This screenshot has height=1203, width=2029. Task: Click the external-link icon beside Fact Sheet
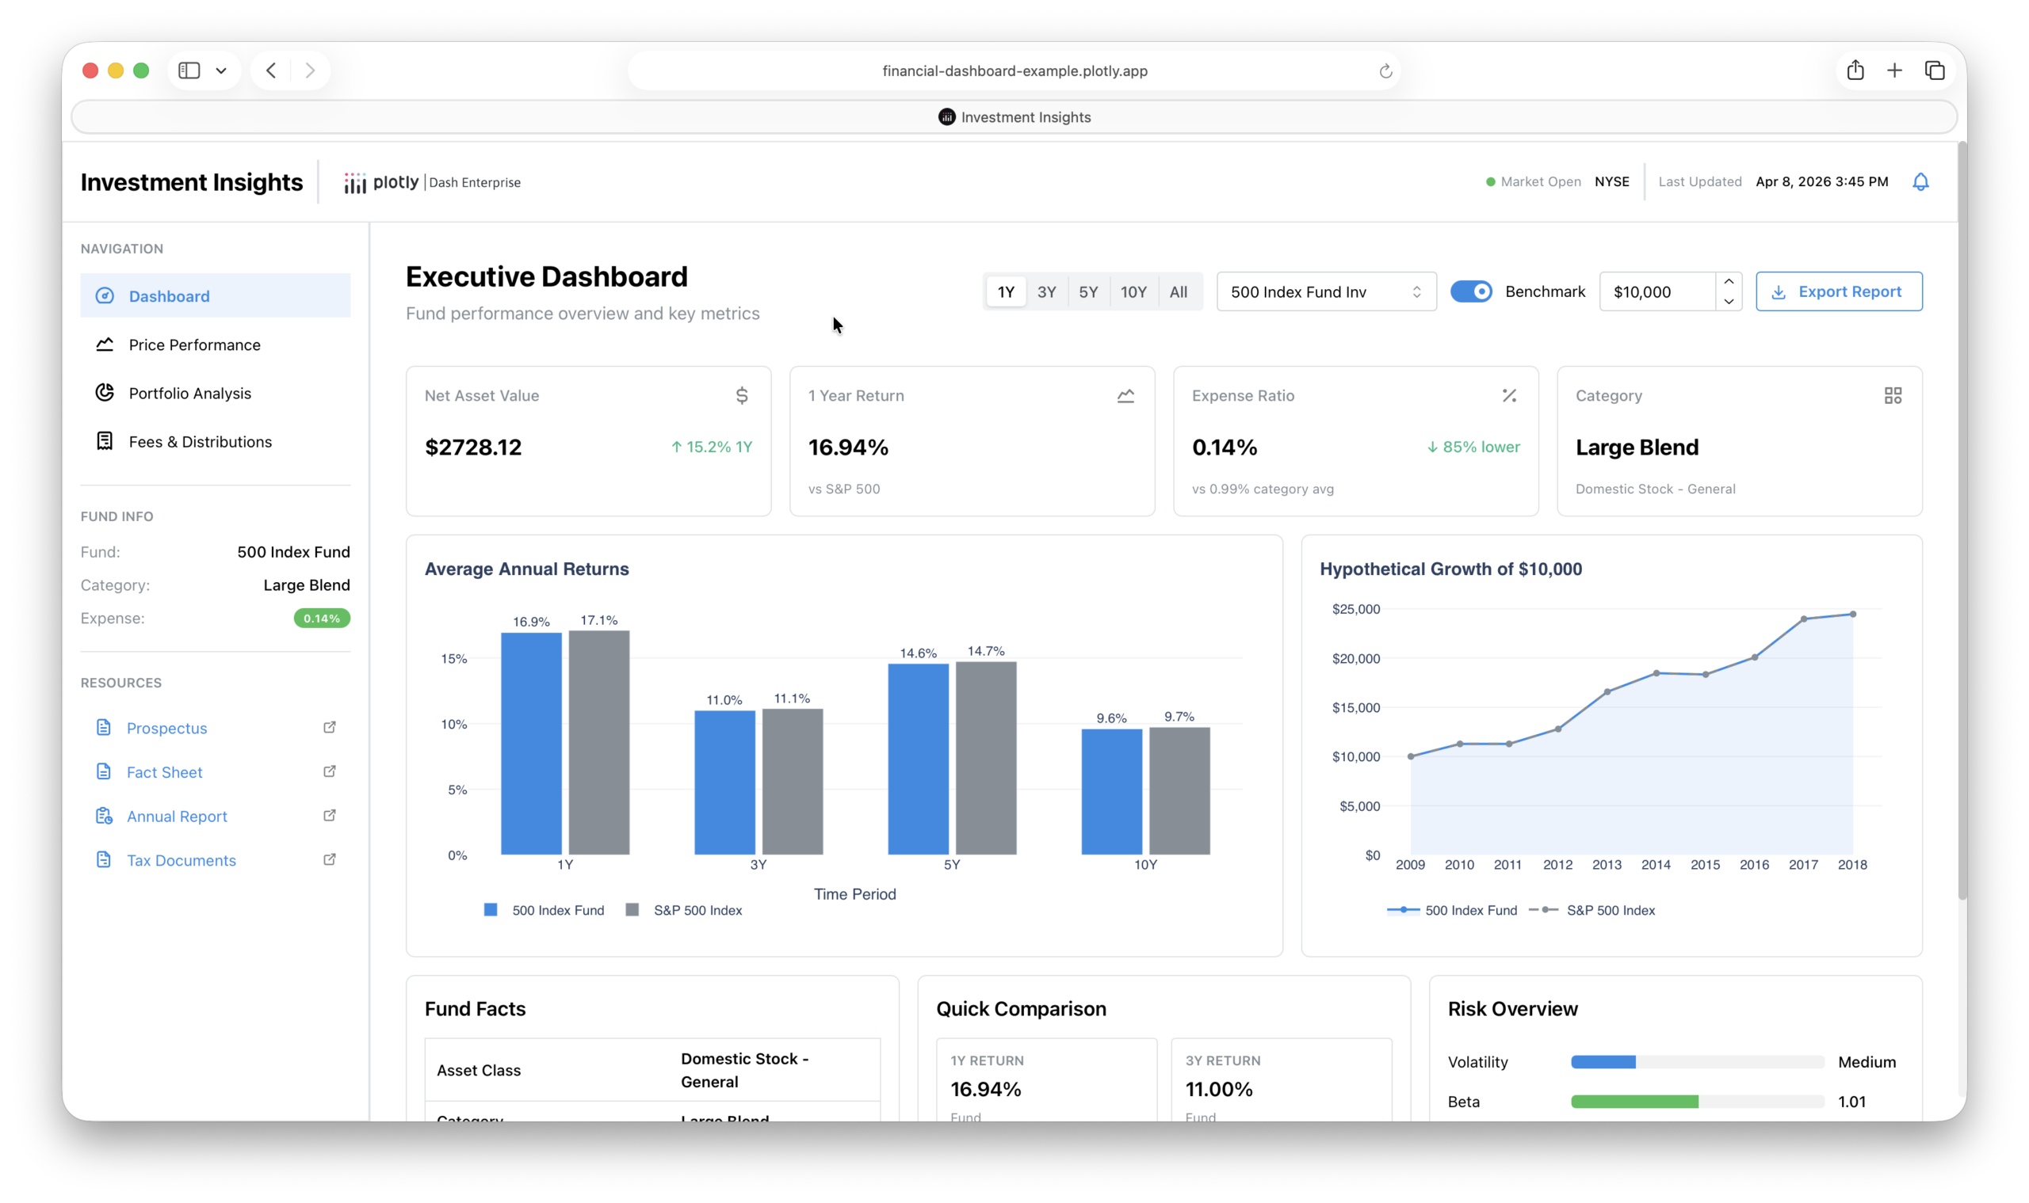point(330,771)
